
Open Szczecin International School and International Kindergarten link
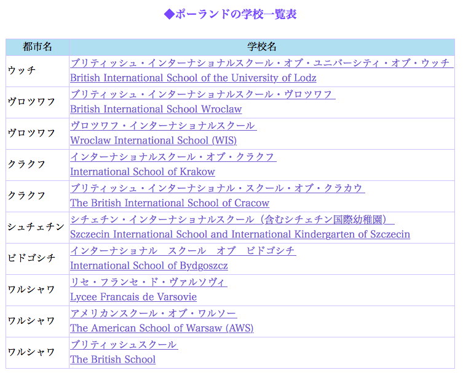240,234
